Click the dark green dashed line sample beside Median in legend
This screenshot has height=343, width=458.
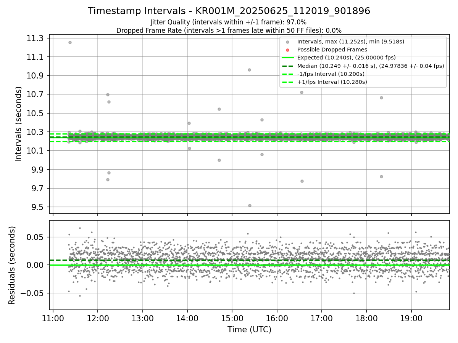pos(288,66)
